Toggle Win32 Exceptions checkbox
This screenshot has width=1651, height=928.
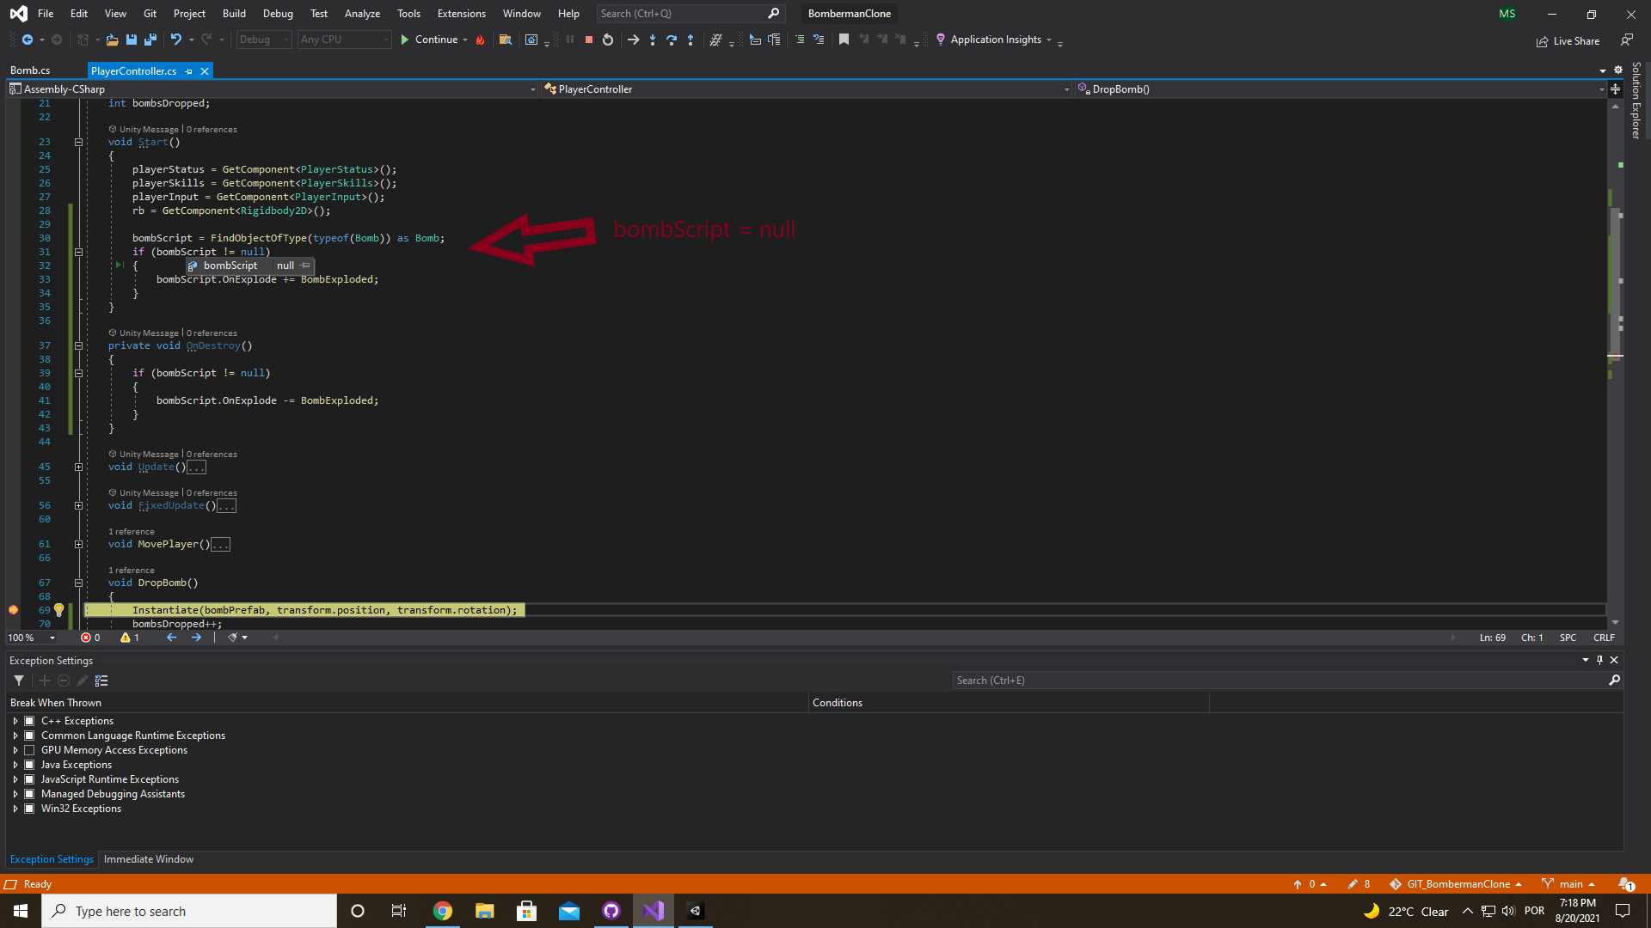(29, 809)
